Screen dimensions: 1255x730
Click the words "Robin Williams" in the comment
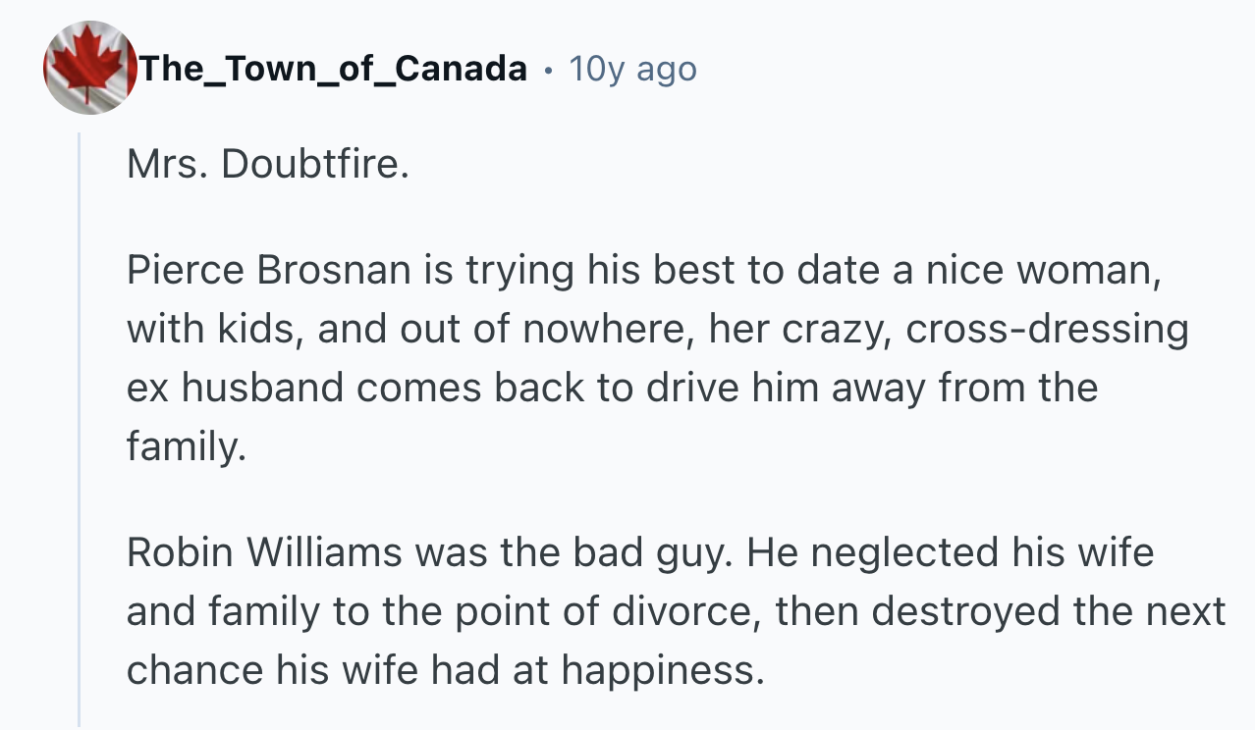262,552
